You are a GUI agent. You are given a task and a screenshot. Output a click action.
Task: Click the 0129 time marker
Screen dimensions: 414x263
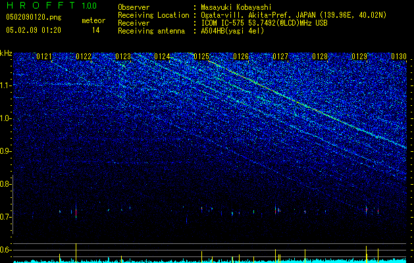click(x=359, y=57)
